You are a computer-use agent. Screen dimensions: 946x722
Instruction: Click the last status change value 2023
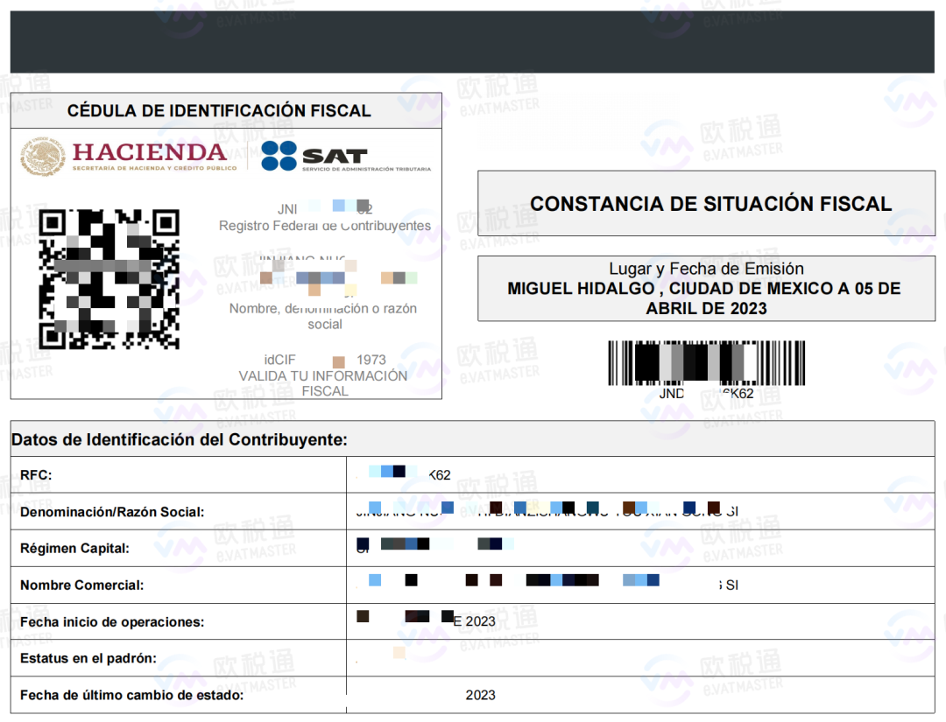(x=480, y=696)
